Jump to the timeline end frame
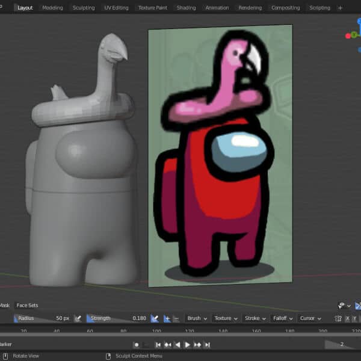 (x=208, y=345)
